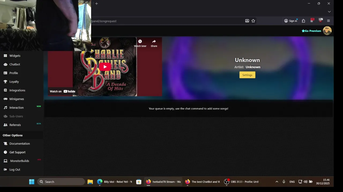Open File Explorer from taskbar
Viewport: 343px width, 192px height.
click(x=90, y=182)
